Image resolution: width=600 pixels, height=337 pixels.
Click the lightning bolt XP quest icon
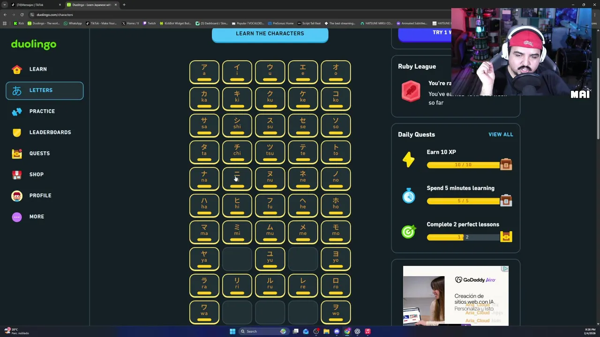pos(409,160)
